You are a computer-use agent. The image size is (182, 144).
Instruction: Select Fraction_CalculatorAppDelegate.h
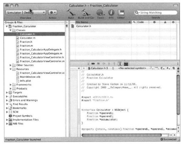click(x=41, y=50)
